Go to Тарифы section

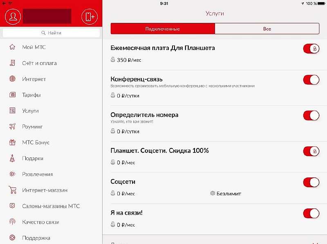(31, 95)
